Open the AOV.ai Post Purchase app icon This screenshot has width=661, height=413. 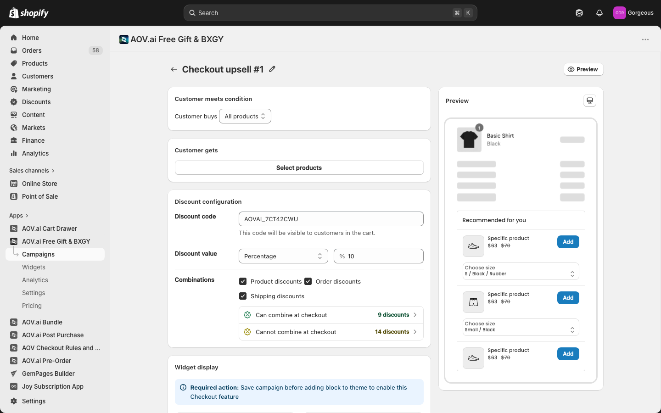click(x=14, y=335)
